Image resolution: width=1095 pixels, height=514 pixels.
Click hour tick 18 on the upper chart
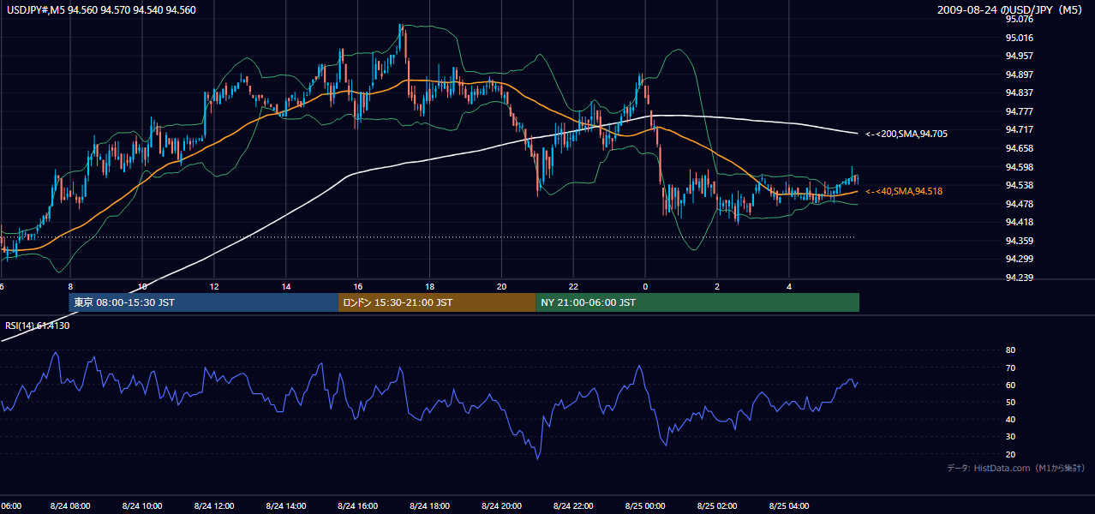(x=430, y=287)
